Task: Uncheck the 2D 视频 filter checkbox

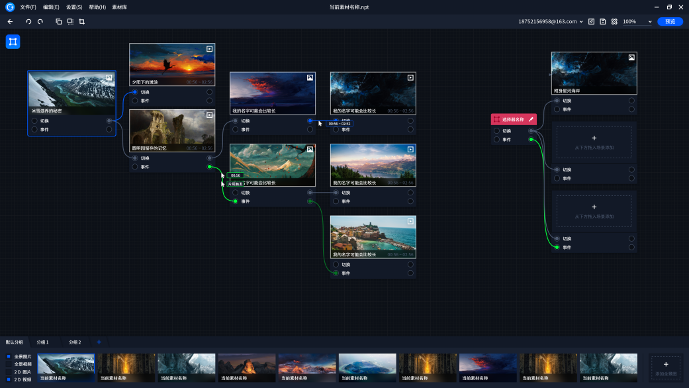Action: coord(8,379)
